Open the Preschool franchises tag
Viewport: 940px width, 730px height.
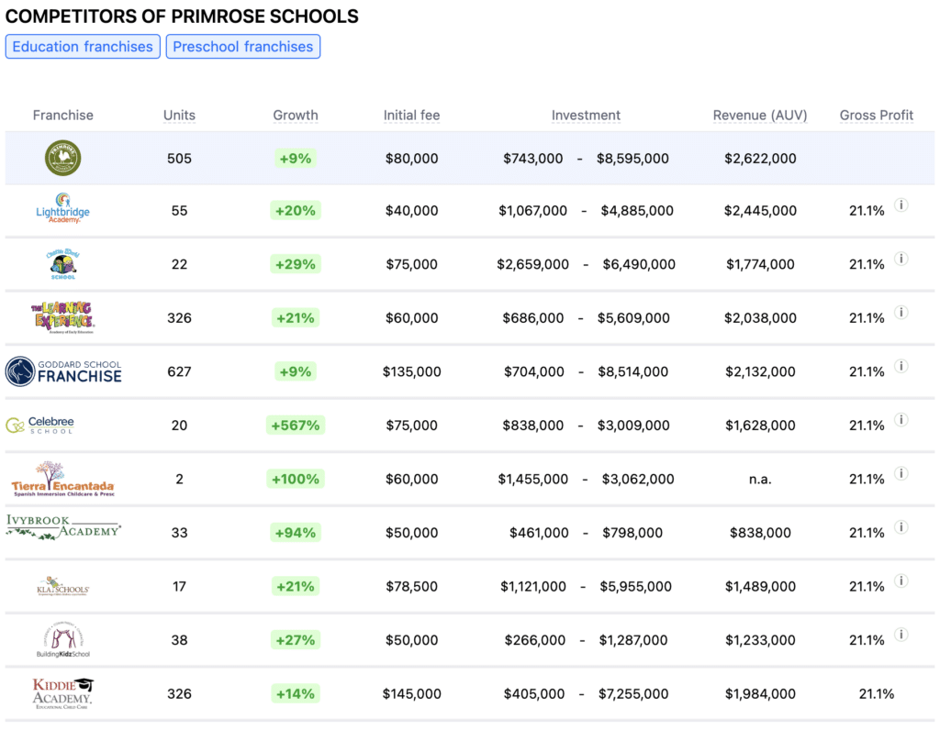point(242,47)
